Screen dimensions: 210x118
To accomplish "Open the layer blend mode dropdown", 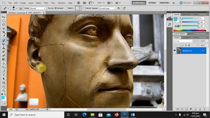I will point(183,41).
